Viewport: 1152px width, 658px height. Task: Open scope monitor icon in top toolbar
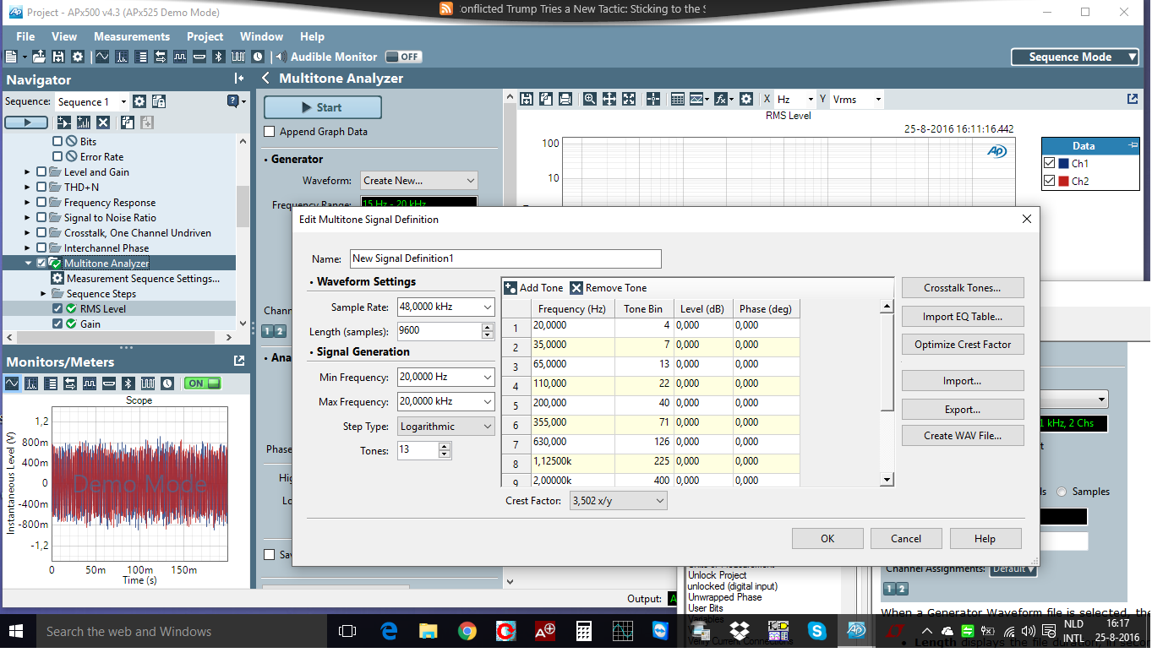102,57
